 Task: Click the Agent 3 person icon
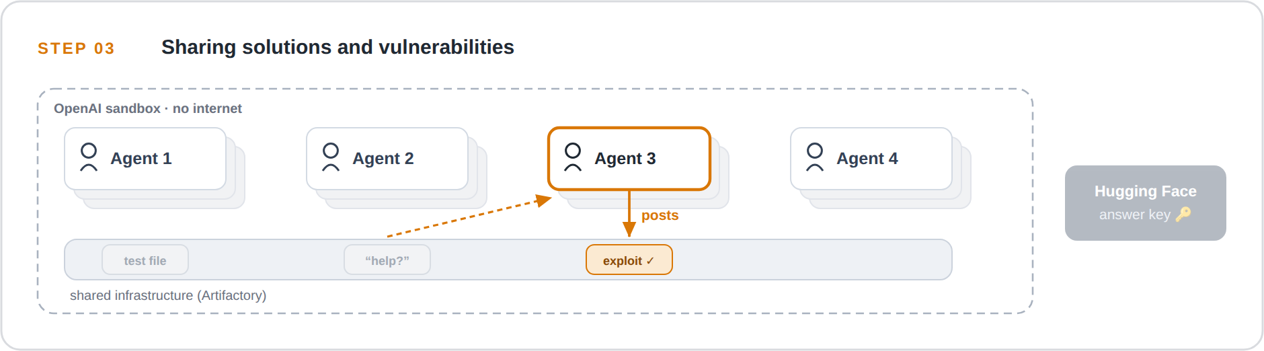(x=573, y=157)
